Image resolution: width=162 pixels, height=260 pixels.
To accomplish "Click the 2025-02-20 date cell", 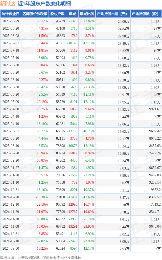I will coord(11,161).
